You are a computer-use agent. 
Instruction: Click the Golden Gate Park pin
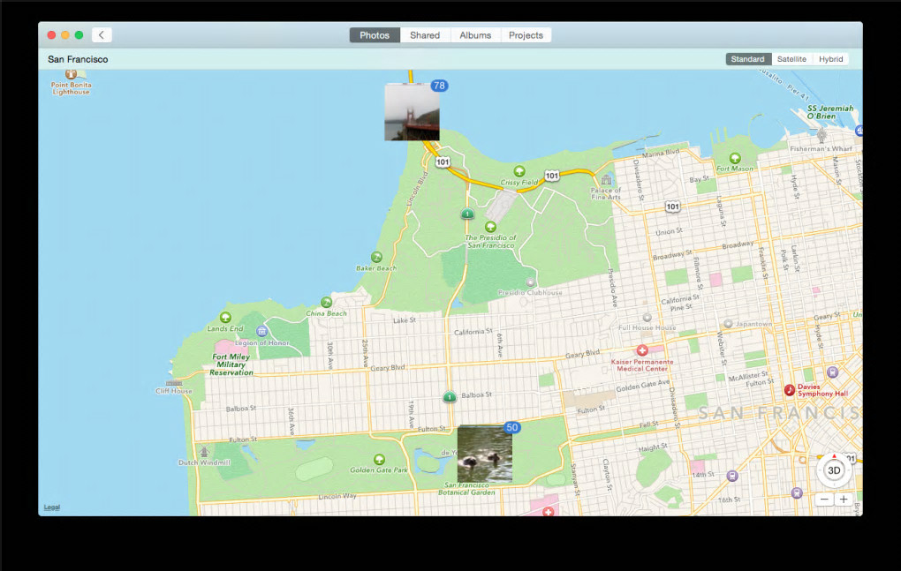(x=379, y=460)
